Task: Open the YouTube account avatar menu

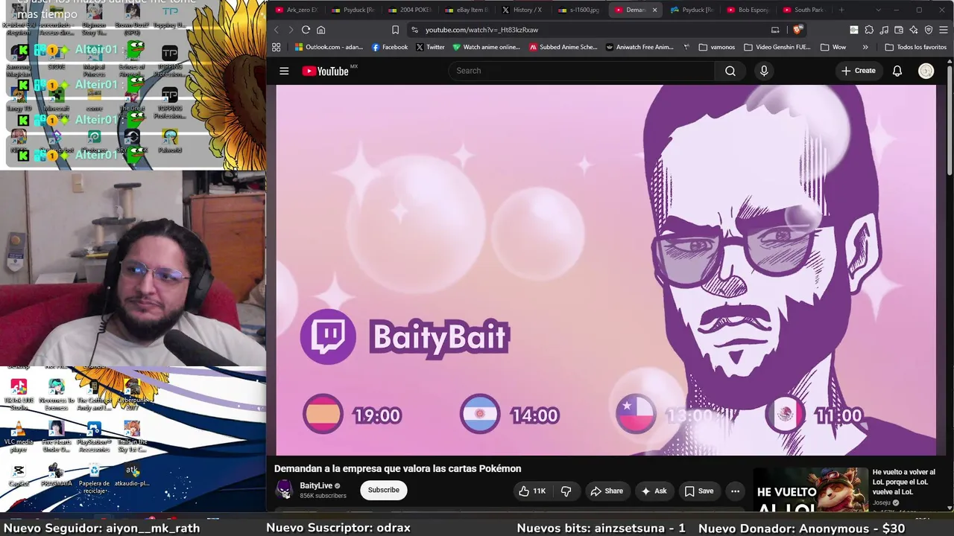Action: [926, 71]
